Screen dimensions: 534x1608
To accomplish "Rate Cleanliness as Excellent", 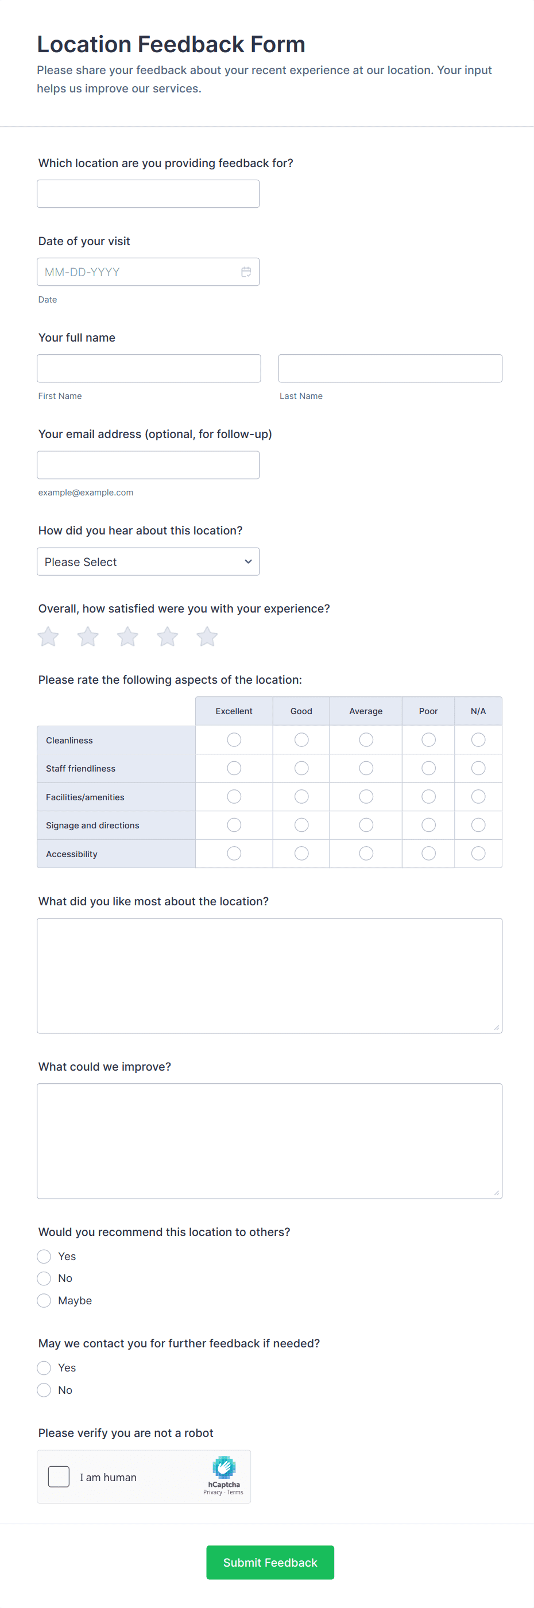I will (x=234, y=740).
